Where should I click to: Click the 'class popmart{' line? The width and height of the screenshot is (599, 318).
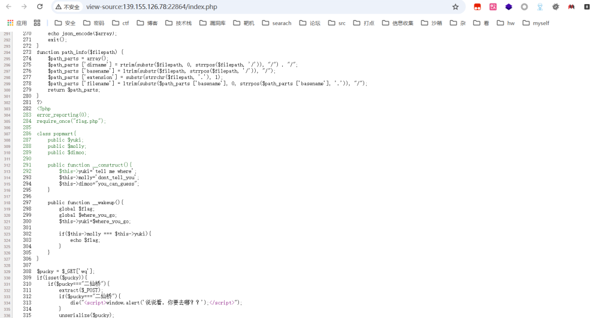coord(56,134)
